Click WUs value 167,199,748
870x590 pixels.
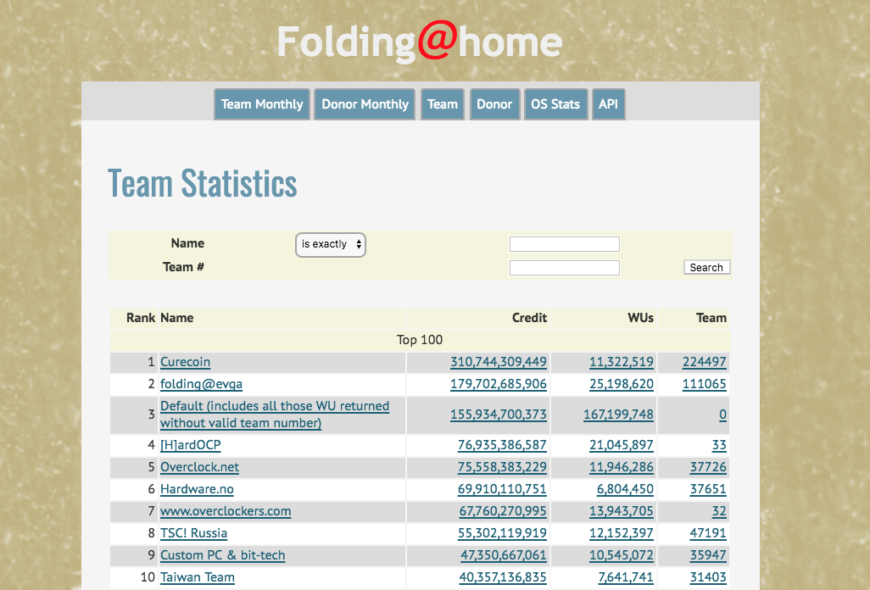point(619,415)
